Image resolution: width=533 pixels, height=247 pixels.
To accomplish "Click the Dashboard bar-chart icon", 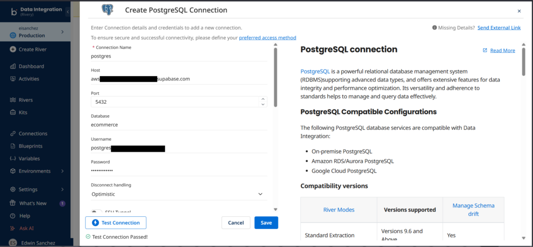I will [13, 66].
